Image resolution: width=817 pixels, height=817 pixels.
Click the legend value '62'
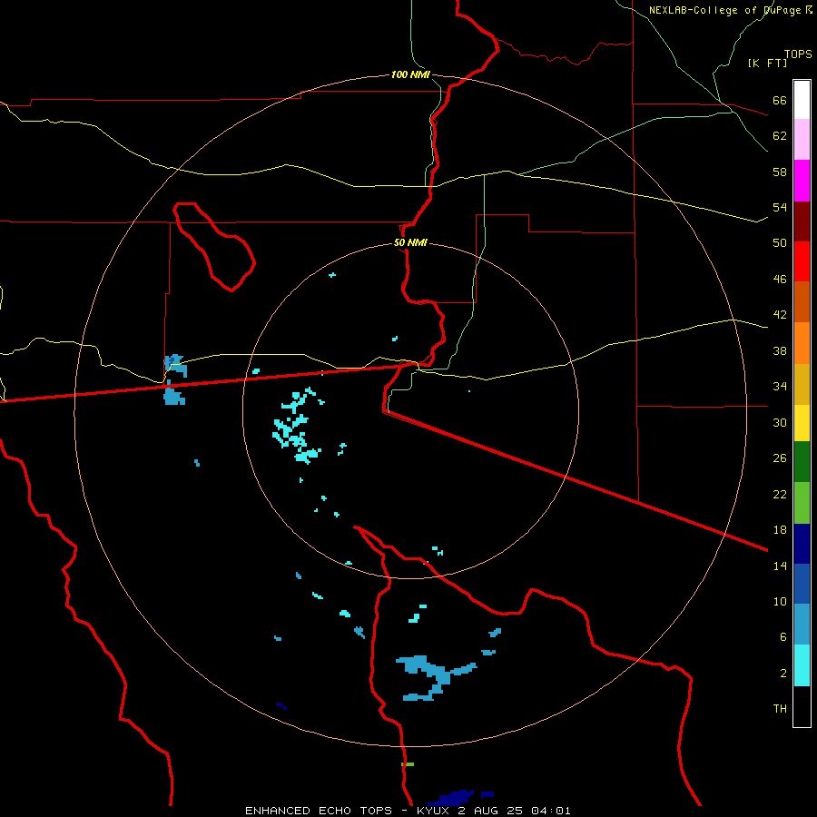tap(780, 136)
